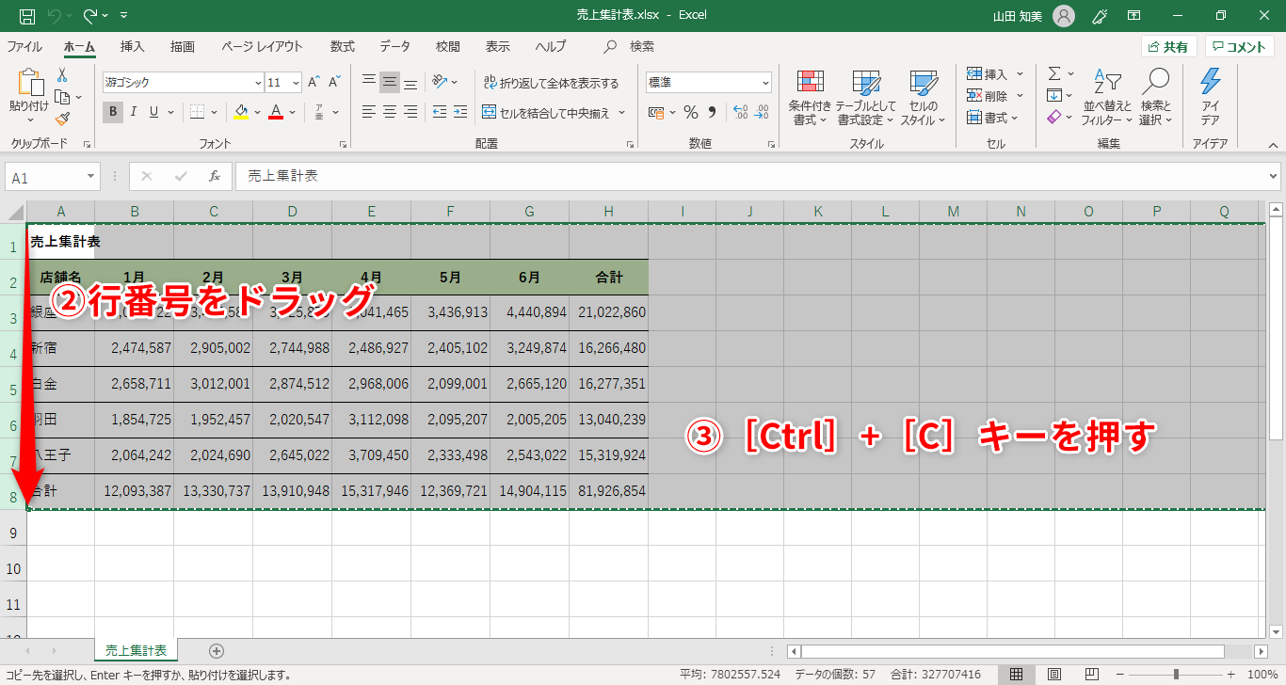
Task: Open the 挿入 ribbon tab
Action: (133, 46)
